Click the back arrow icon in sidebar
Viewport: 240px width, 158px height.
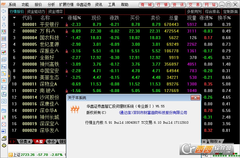(4, 11)
